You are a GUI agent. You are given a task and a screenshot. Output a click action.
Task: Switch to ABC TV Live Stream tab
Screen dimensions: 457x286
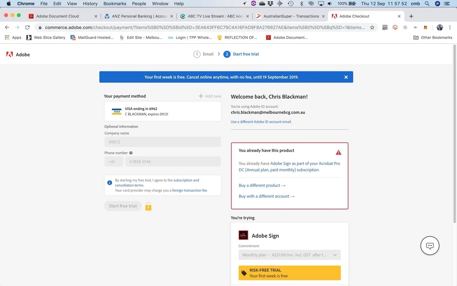click(x=215, y=16)
